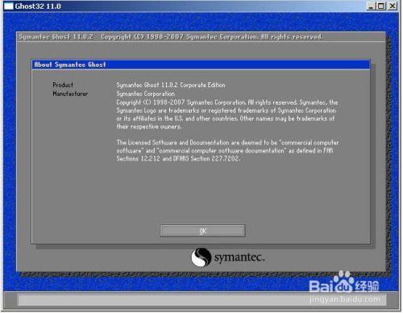Click the empty gray status bar at bottom

point(201,300)
